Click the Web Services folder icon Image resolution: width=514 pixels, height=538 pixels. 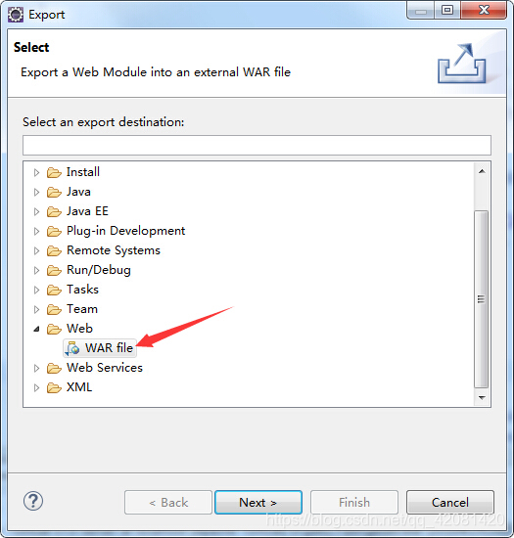click(54, 368)
